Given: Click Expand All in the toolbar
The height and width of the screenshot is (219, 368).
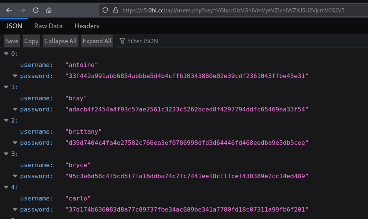Looking at the screenshot, I should tap(97, 41).
